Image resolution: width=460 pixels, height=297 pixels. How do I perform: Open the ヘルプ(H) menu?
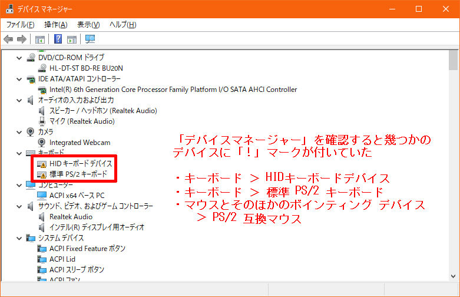[x=123, y=25]
